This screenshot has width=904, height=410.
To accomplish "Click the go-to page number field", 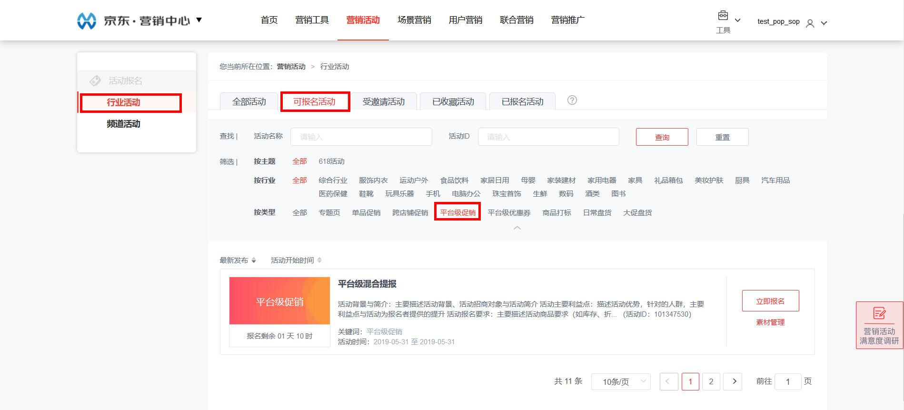I will click(x=788, y=381).
